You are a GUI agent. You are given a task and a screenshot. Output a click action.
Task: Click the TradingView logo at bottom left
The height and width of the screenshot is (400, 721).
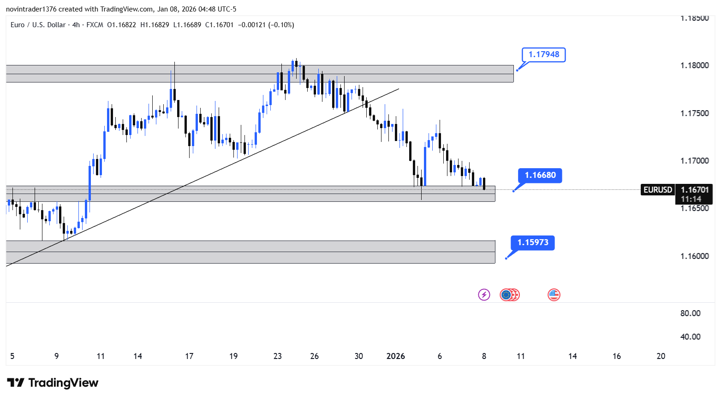53,383
